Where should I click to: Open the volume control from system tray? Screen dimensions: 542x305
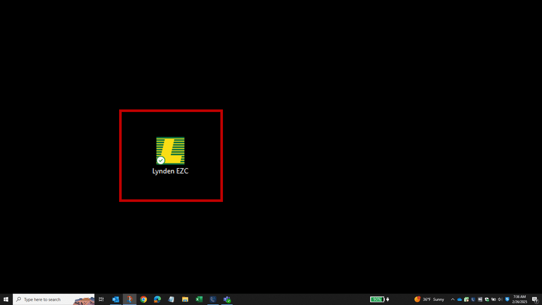click(x=500, y=299)
